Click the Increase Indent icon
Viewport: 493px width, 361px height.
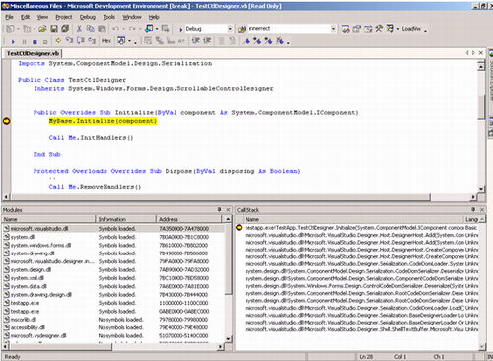coord(207,41)
